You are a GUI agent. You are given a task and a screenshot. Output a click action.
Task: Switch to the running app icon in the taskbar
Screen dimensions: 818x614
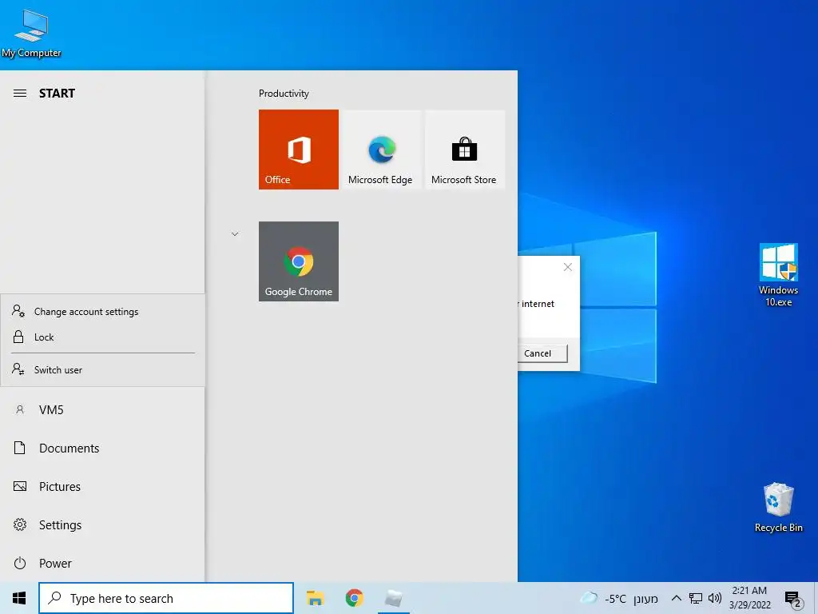coord(393,598)
